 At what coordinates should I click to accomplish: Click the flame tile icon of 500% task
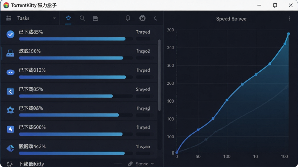(10, 129)
